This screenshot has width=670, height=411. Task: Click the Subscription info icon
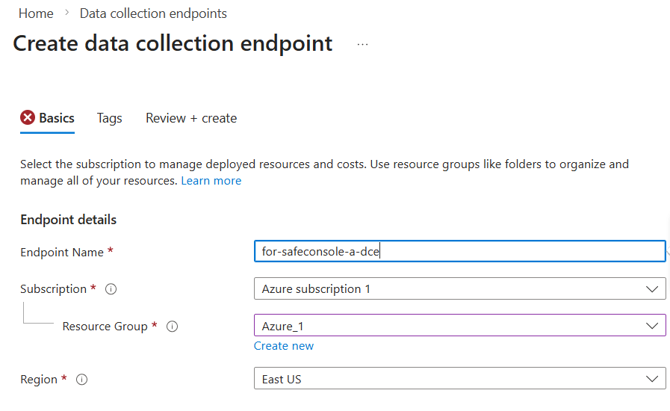point(111,289)
